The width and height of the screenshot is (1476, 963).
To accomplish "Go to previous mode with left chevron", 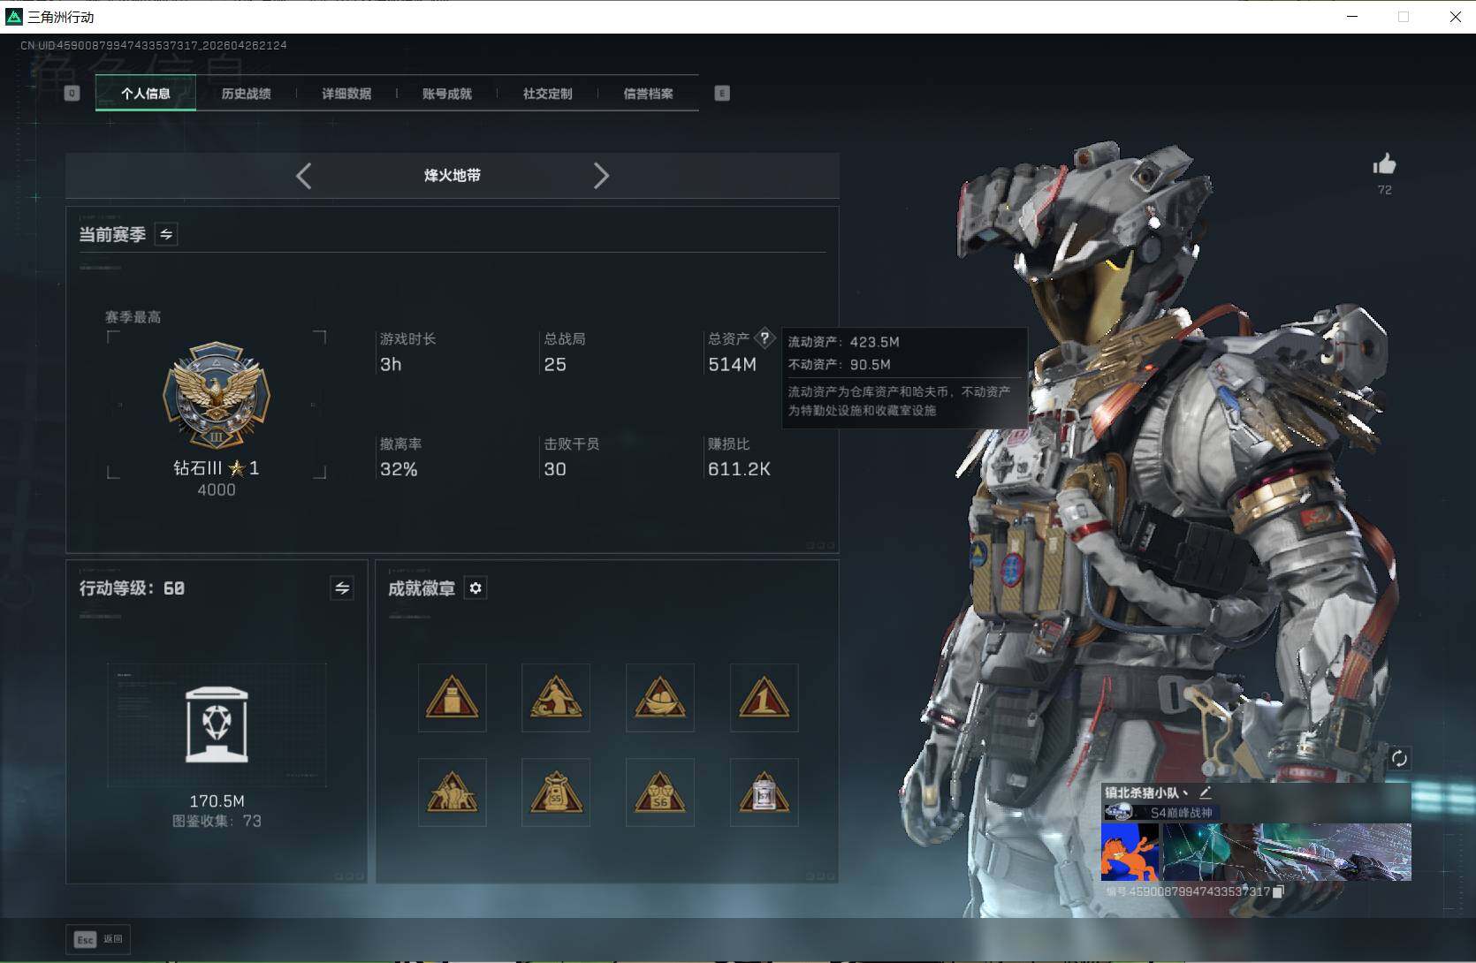I will click(303, 176).
